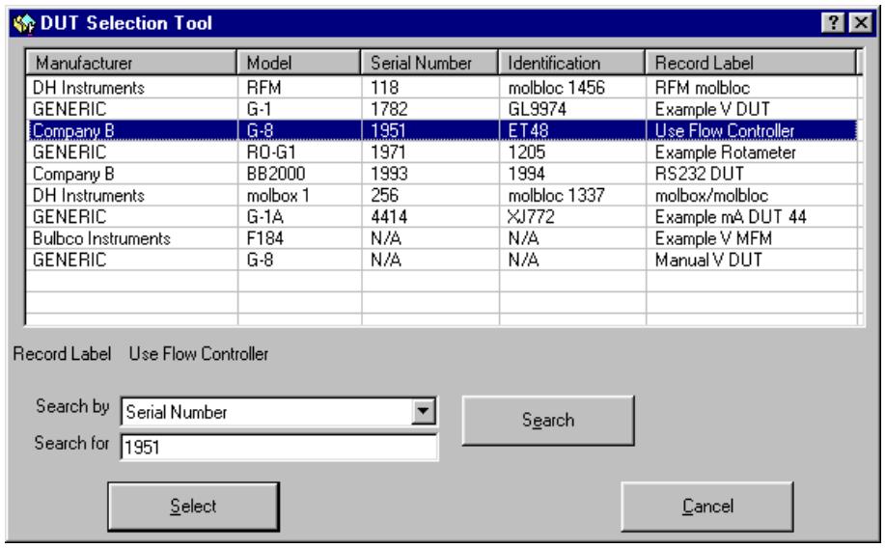Click model cell G-1A
Image resolution: width=885 pixels, height=548 pixels.
pos(300,217)
